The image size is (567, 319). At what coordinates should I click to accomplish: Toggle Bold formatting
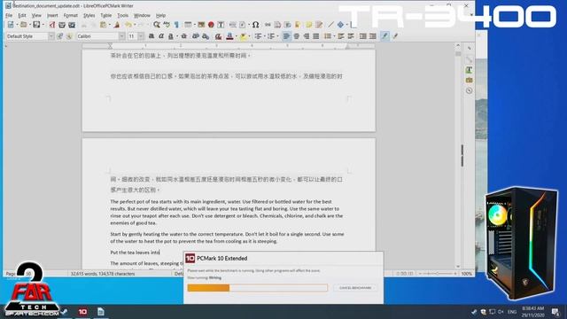(151, 36)
